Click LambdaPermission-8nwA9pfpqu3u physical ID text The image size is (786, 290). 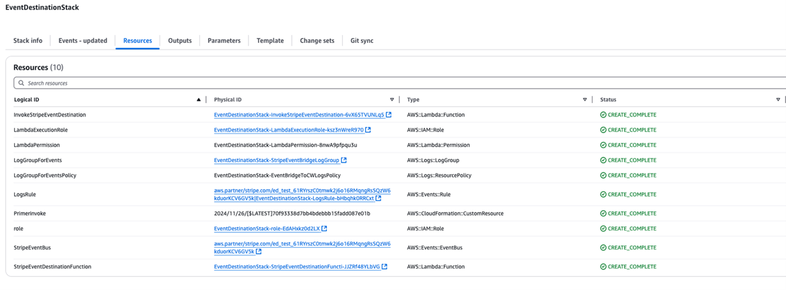(x=285, y=145)
